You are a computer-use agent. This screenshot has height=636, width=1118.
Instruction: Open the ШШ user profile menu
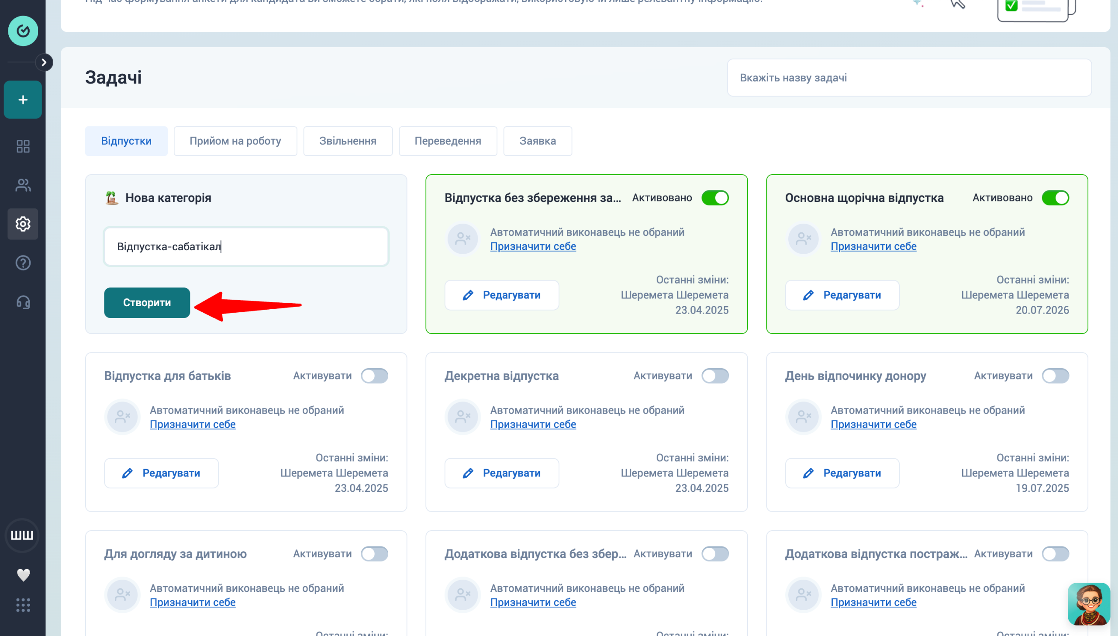(x=22, y=536)
